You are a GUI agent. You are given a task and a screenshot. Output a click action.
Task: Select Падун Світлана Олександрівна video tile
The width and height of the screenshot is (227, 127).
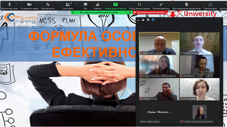[159, 66]
